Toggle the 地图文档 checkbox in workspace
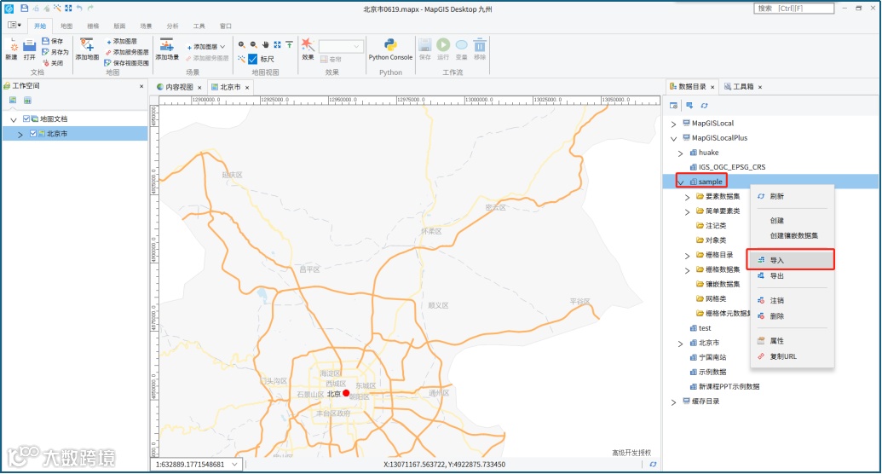This screenshot has width=882, height=474. (x=26, y=118)
